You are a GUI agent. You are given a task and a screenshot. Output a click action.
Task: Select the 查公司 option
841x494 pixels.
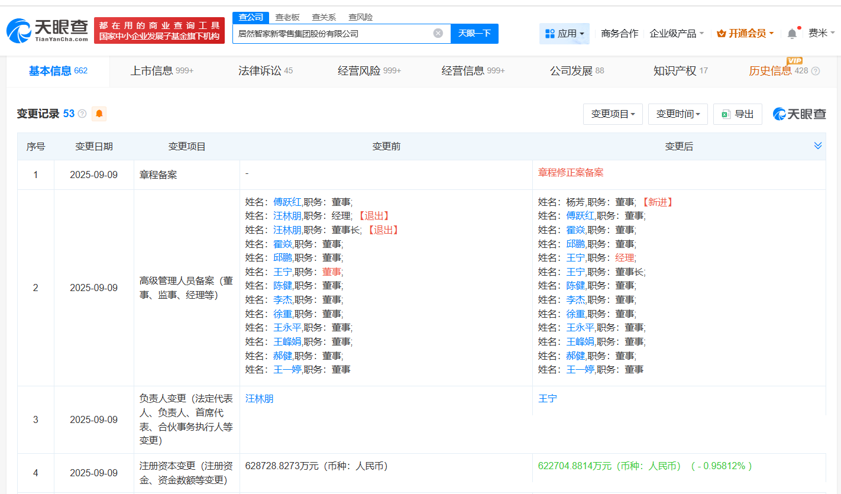coord(251,17)
